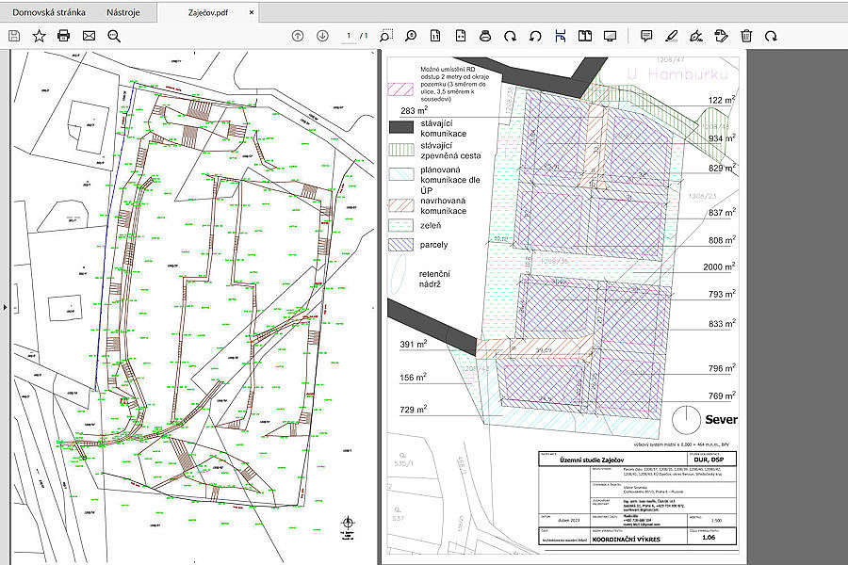Fit page to width icon
This screenshot has height=565, width=848.
point(460,36)
